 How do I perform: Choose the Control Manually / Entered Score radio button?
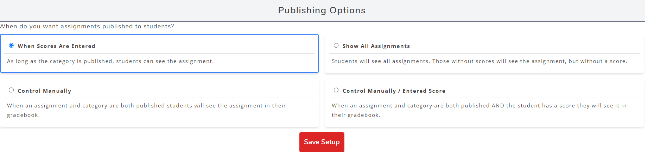point(336,90)
